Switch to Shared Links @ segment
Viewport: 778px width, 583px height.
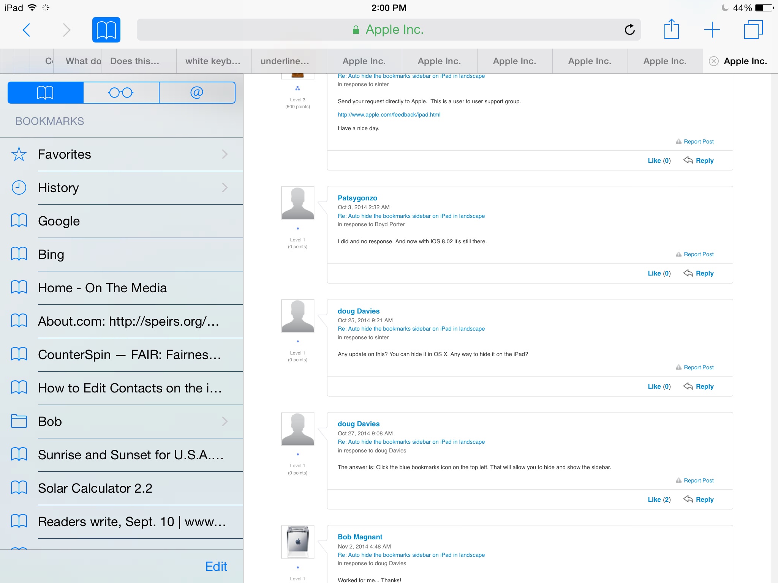(x=197, y=93)
